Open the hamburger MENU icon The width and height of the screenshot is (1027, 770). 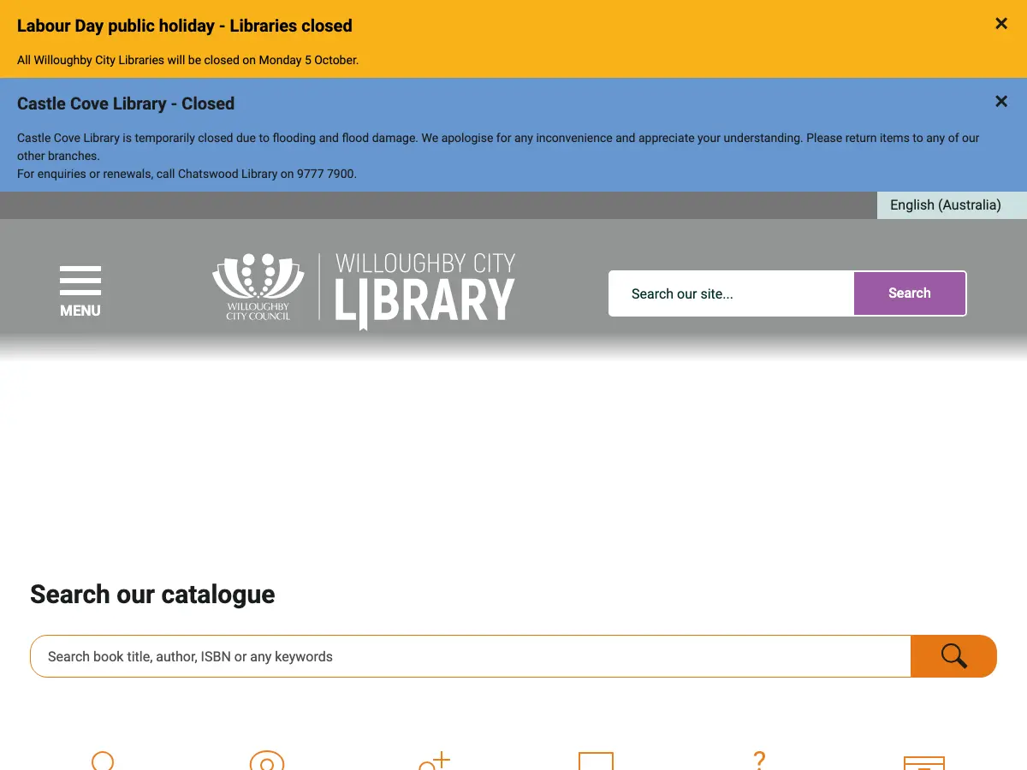(80, 292)
